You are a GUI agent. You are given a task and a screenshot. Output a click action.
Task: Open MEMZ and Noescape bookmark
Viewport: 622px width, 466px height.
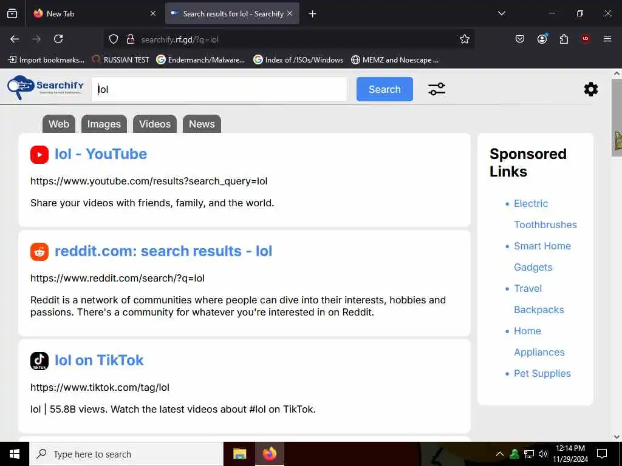pos(395,60)
